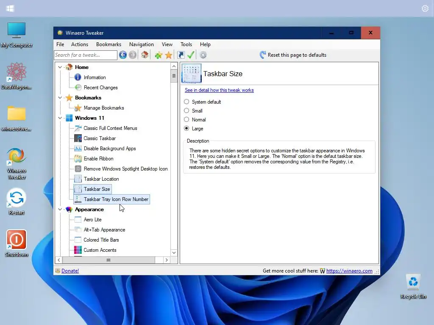Open the Navigation menu
The width and height of the screenshot is (434, 325).
pyautogui.click(x=142, y=44)
